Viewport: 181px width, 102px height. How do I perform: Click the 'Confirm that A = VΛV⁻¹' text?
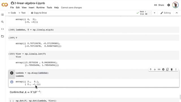[25, 92]
